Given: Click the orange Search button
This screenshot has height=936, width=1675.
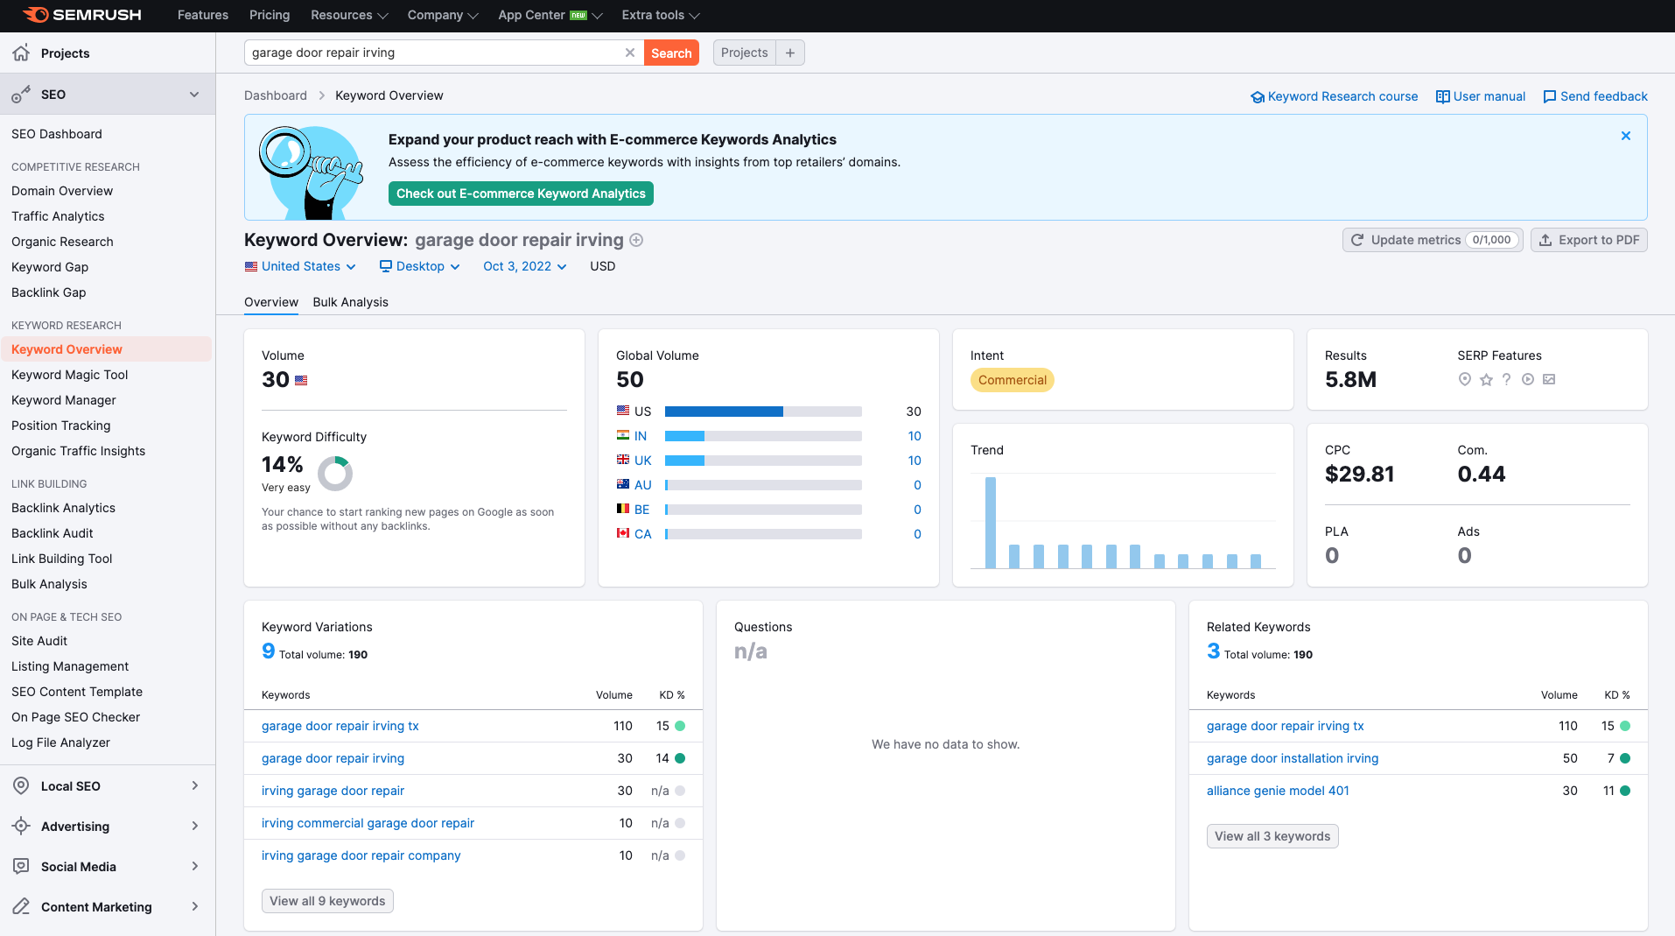Looking at the screenshot, I should [x=671, y=53].
